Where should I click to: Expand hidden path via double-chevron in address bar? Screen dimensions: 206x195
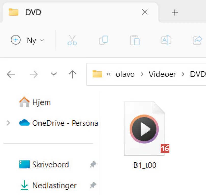108,74
